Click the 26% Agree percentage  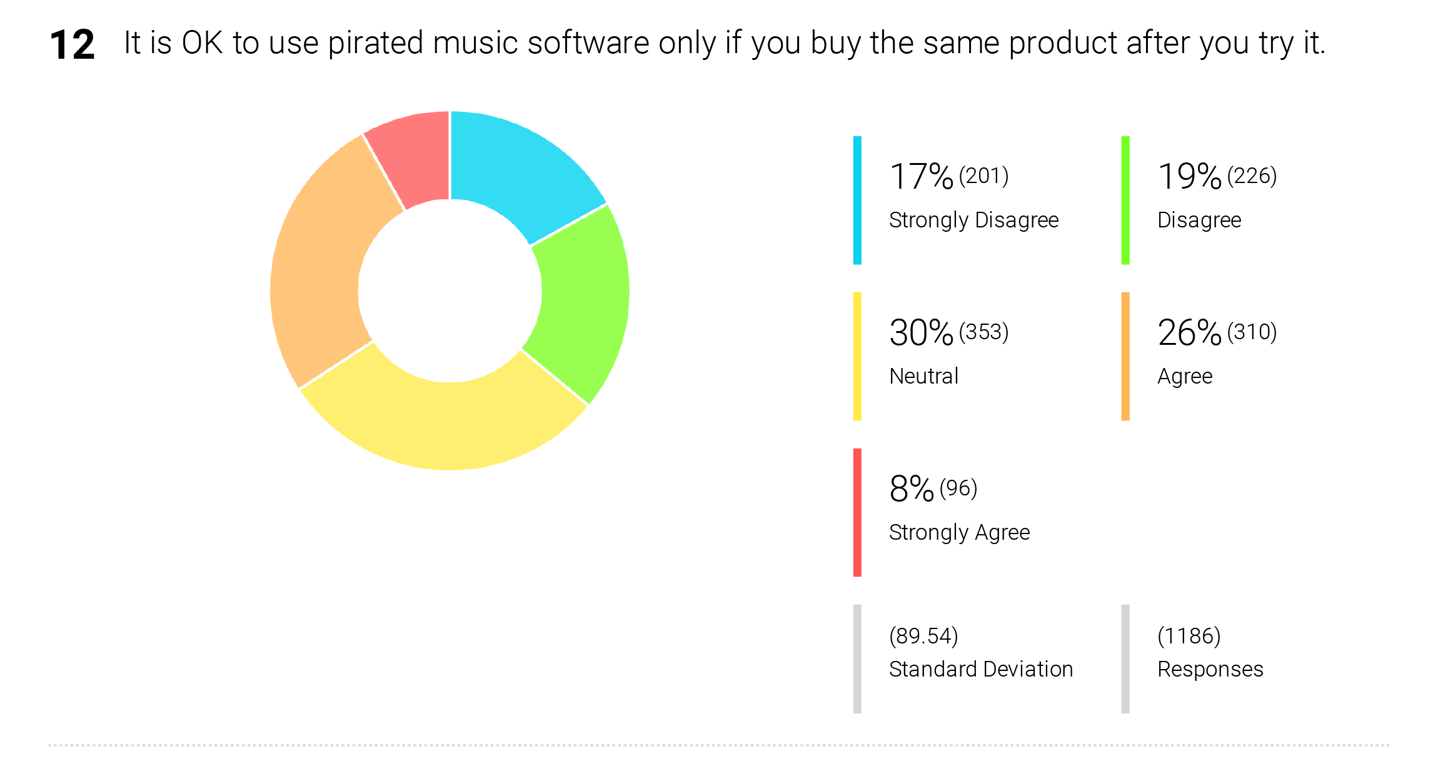click(x=1189, y=332)
